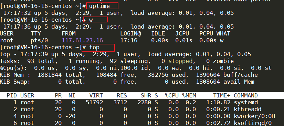Click the ksoftirqd/0 process name
This screenshot has height=126, width=284.
[252, 123]
